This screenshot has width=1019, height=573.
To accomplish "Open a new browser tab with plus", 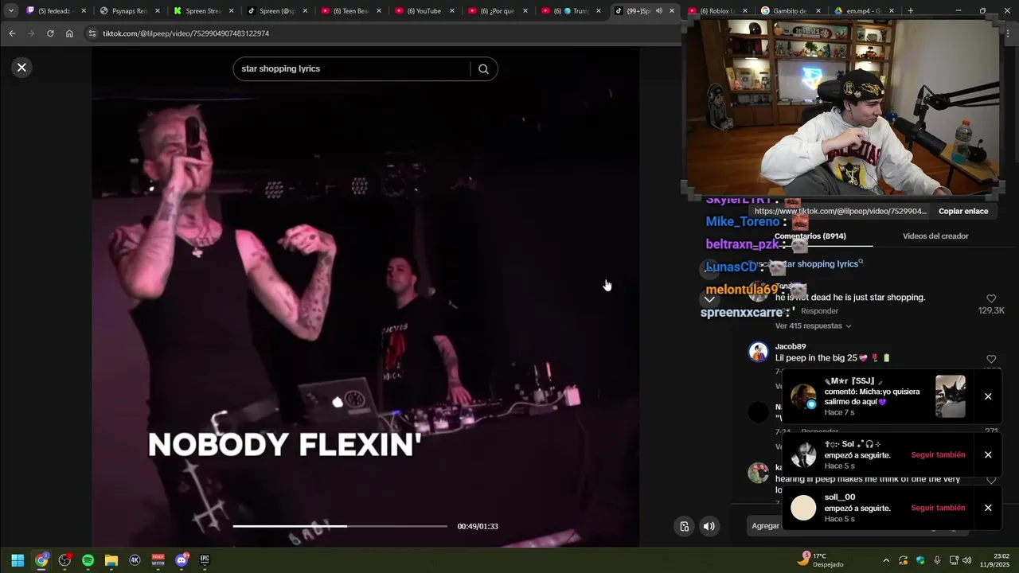I will 910,11.
